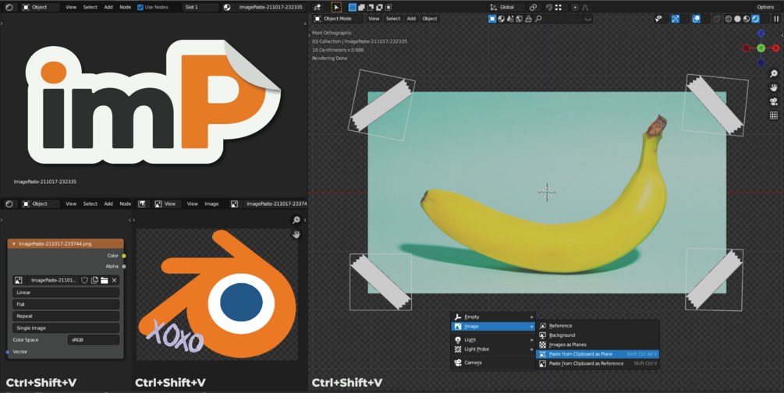Open the sRGB color space dropdown
This screenshot has width=784, height=393.
point(94,339)
